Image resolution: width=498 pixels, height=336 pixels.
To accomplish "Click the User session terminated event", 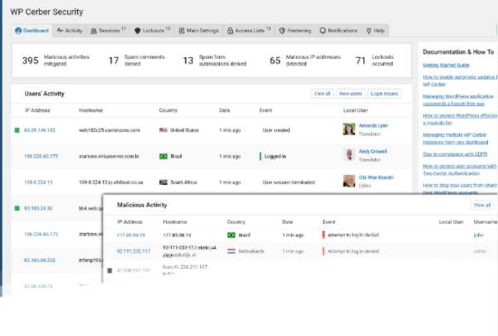I will (289, 183).
